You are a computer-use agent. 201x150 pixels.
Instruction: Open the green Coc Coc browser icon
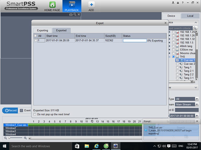point(106,146)
